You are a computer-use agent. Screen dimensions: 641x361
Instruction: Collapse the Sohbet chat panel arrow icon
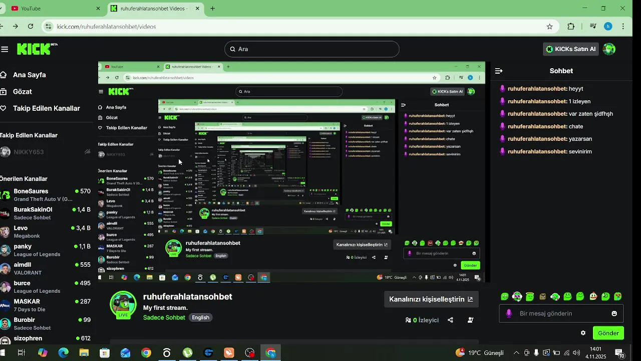click(498, 71)
